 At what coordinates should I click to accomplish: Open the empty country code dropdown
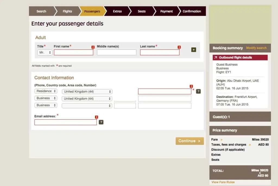coord(87,106)
